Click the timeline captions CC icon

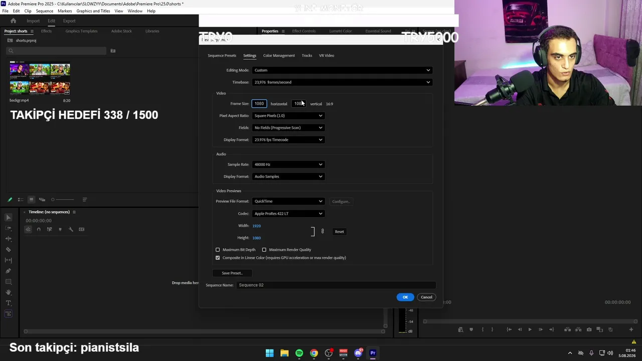[81, 230]
